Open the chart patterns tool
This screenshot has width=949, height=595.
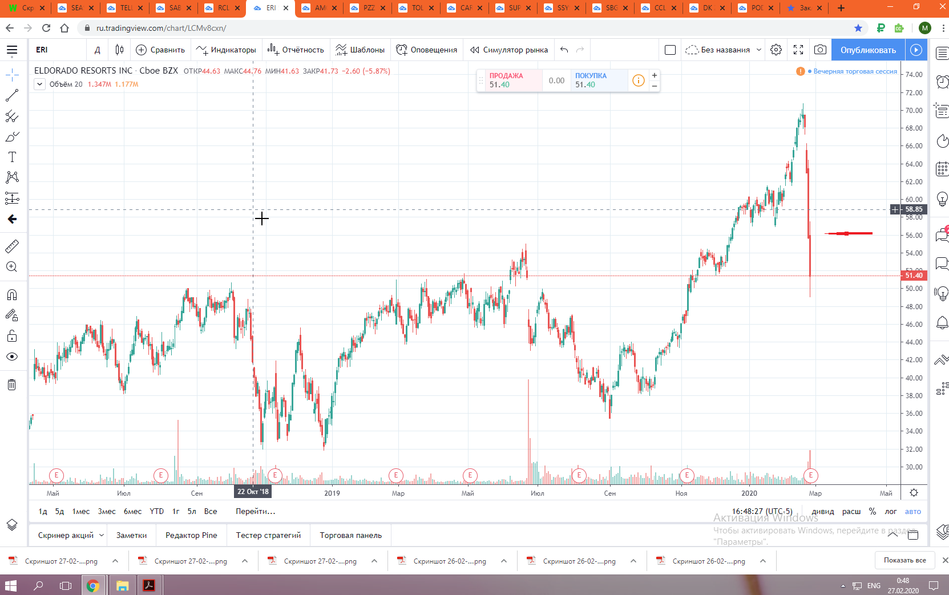[x=12, y=177]
